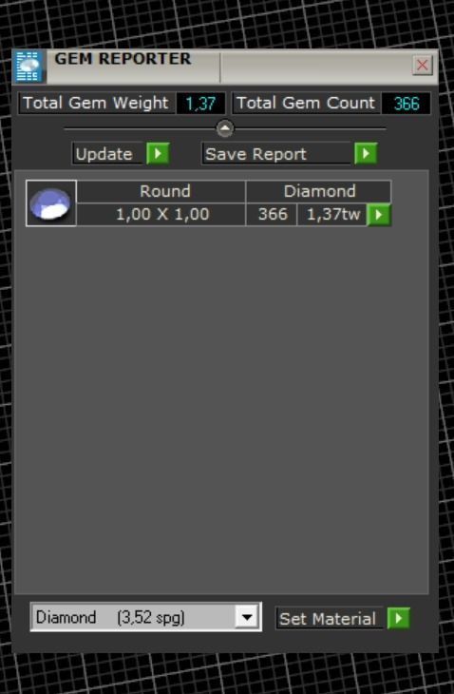Click the Total Gem Weight value field
Screen dimensions: 454x694
point(200,103)
